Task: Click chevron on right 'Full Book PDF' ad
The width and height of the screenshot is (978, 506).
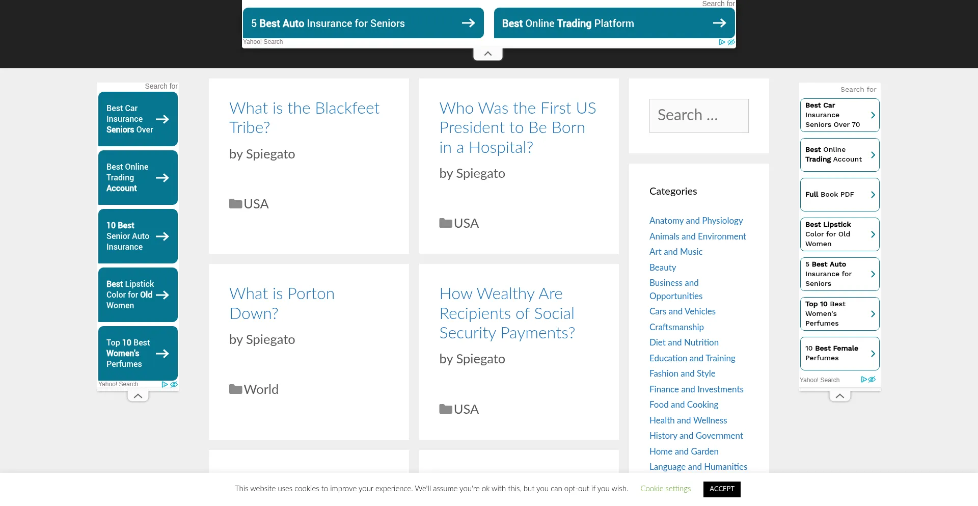Action: (x=873, y=195)
